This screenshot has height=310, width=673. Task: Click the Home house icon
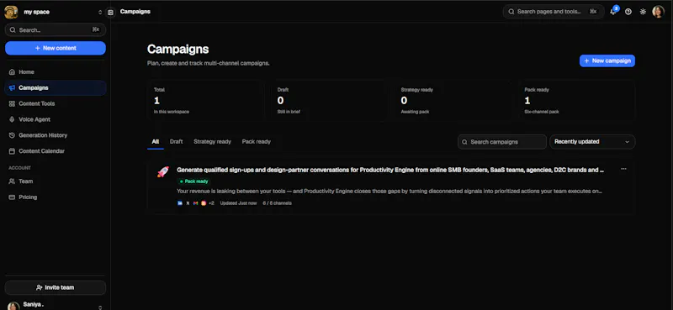coord(12,72)
